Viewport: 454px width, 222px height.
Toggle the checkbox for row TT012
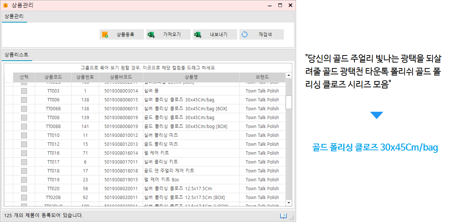pyautogui.click(x=24, y=144)
